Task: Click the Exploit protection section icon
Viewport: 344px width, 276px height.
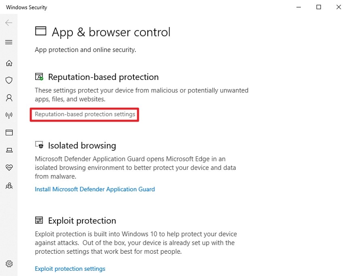Action: (x=39, y=220)
